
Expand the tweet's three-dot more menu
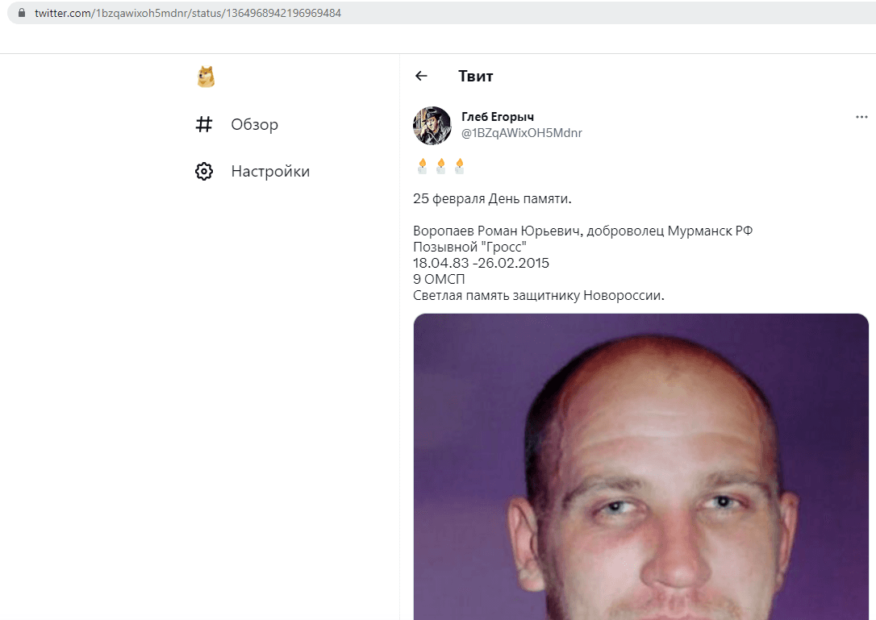[x=861, y=117]
